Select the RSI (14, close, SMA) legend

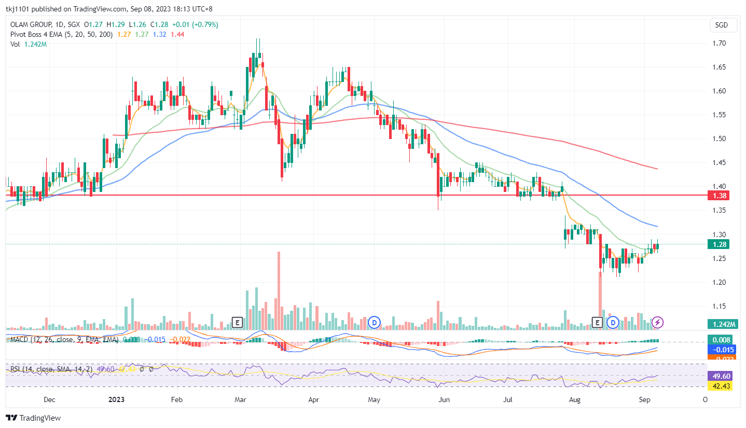point(51,369)
